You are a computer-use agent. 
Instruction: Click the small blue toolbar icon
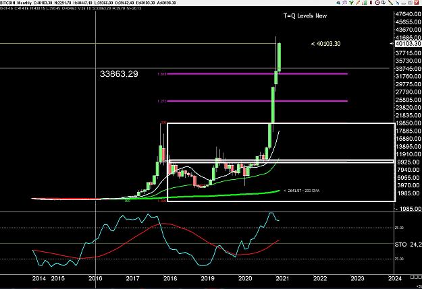[398, 3]
